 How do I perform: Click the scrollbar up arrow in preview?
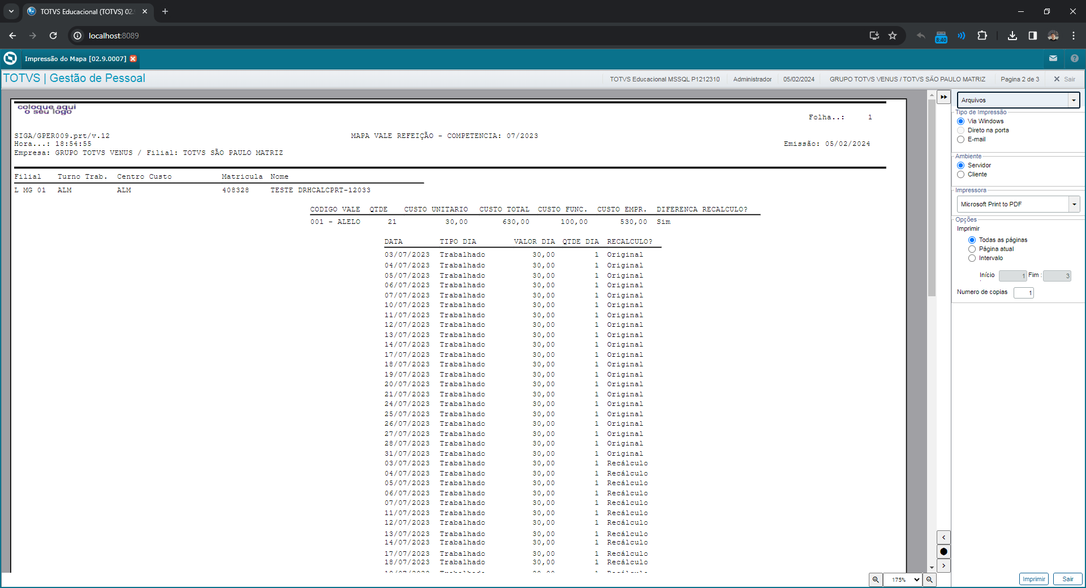tap(932, 95)
